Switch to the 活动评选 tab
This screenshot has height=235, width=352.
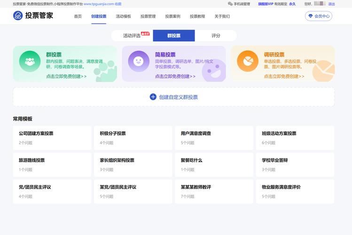(x=132, y=36)
